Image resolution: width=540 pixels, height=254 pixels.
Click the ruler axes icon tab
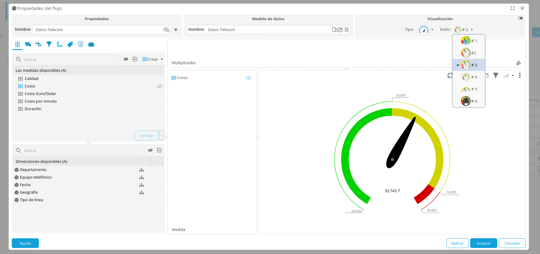tap(60, 44)
